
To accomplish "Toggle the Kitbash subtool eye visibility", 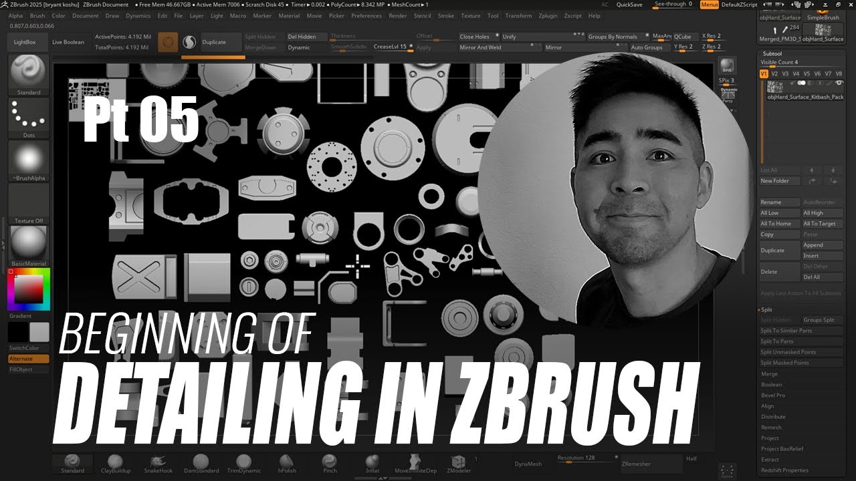I will point(839,83).
